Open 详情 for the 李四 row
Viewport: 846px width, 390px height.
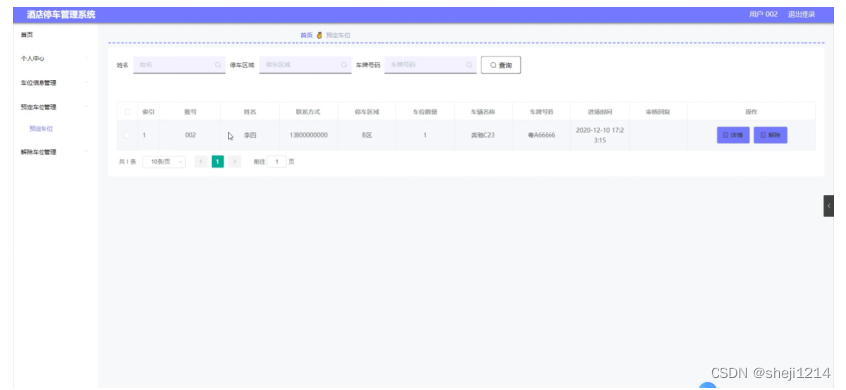pos(732,135)
